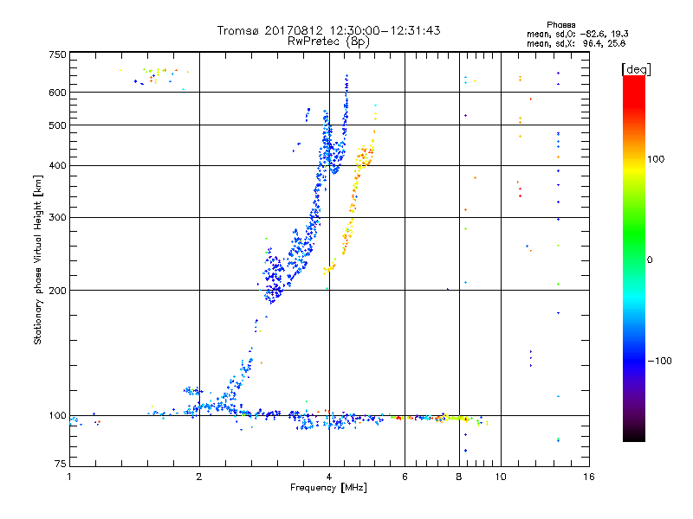
Task: Click the x-axis tick label '10'
Action: click(x=501, y=477)
